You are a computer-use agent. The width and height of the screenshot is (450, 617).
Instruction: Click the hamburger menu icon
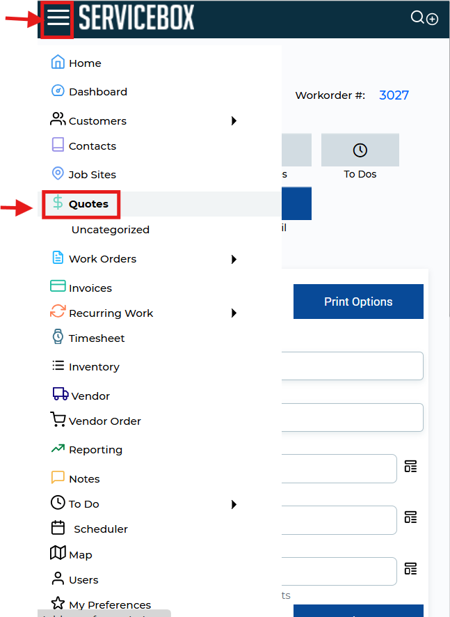pos(58,18)
